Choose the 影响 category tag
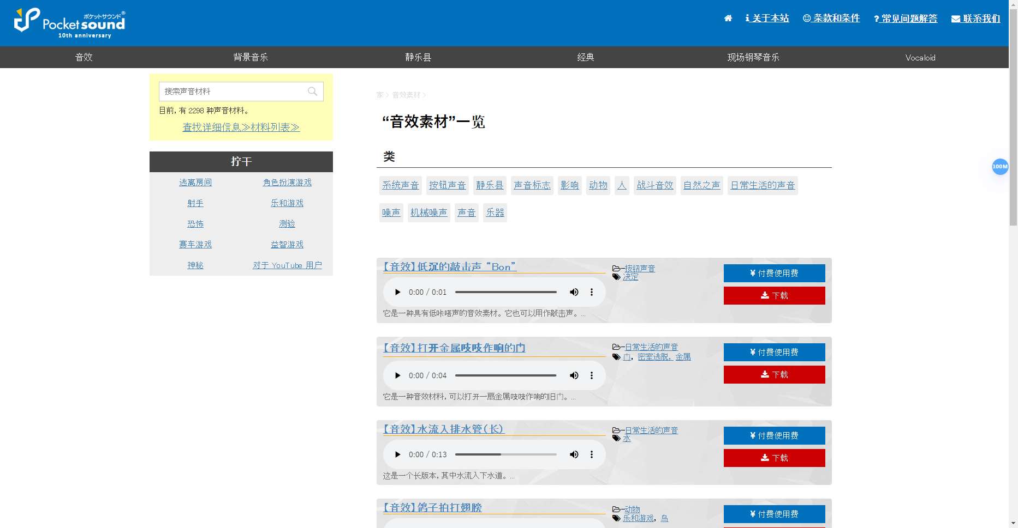 coord(570,185)
